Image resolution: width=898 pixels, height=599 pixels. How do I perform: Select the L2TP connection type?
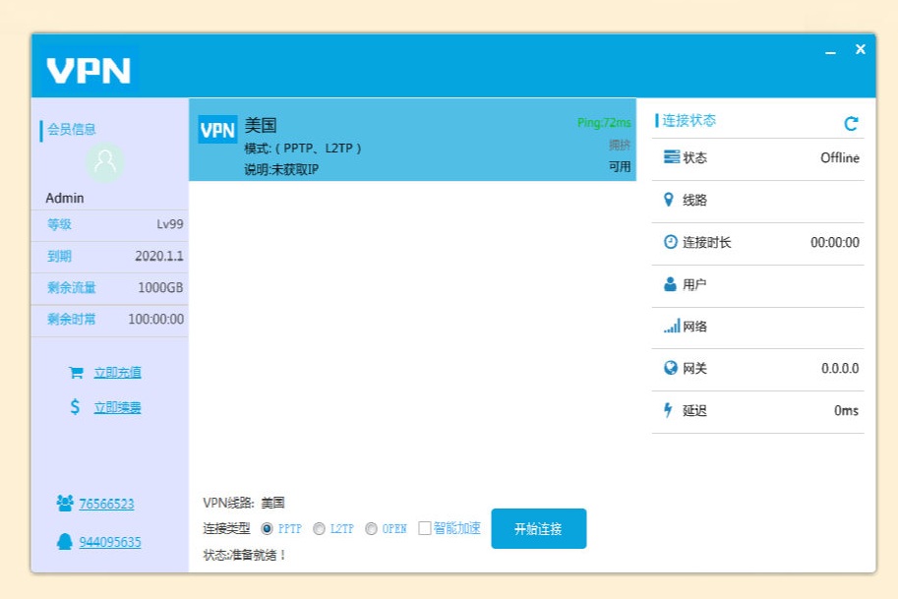319,528
